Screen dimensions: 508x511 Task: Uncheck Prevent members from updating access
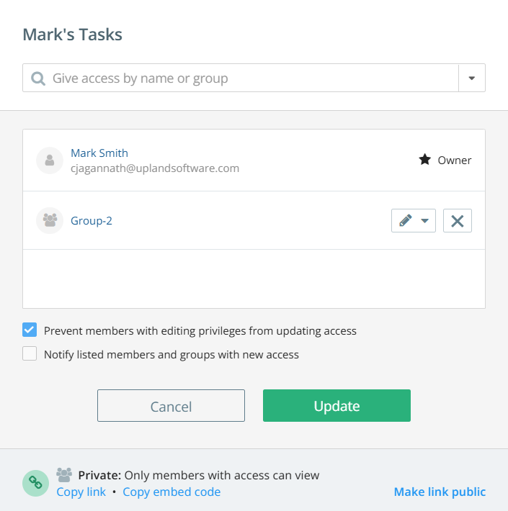pos(30,330)
